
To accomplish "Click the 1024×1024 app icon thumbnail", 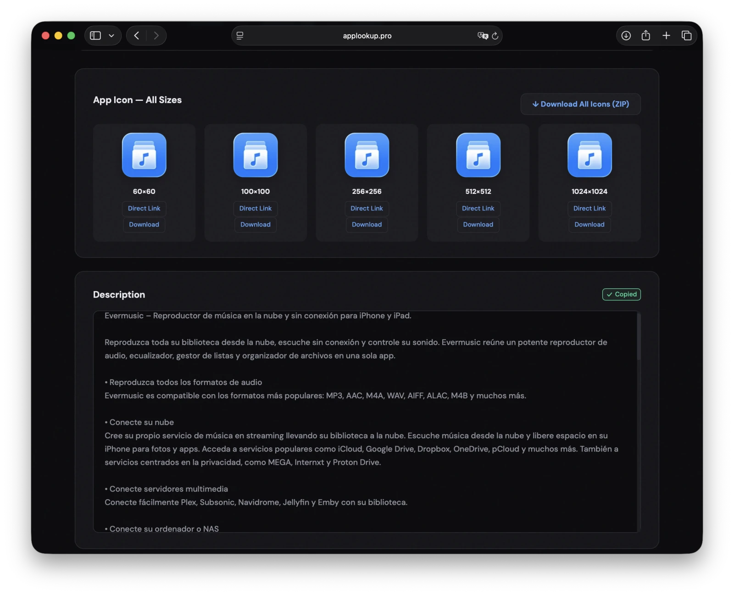I will 589,155.
